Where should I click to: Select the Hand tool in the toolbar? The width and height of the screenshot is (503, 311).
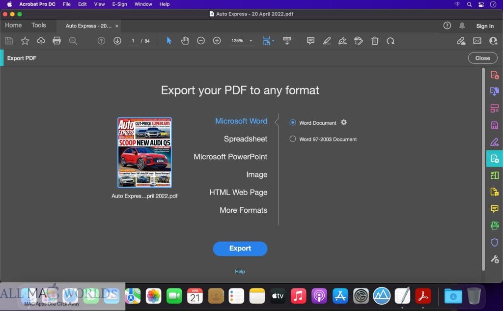pyautogui.click(x=185, y=41)
